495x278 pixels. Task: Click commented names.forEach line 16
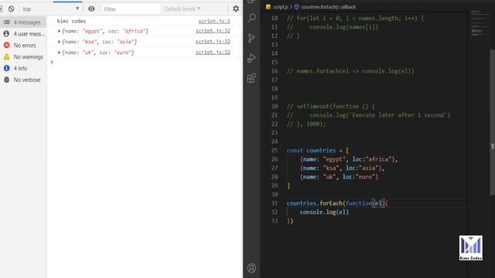[x=350, y=71]
